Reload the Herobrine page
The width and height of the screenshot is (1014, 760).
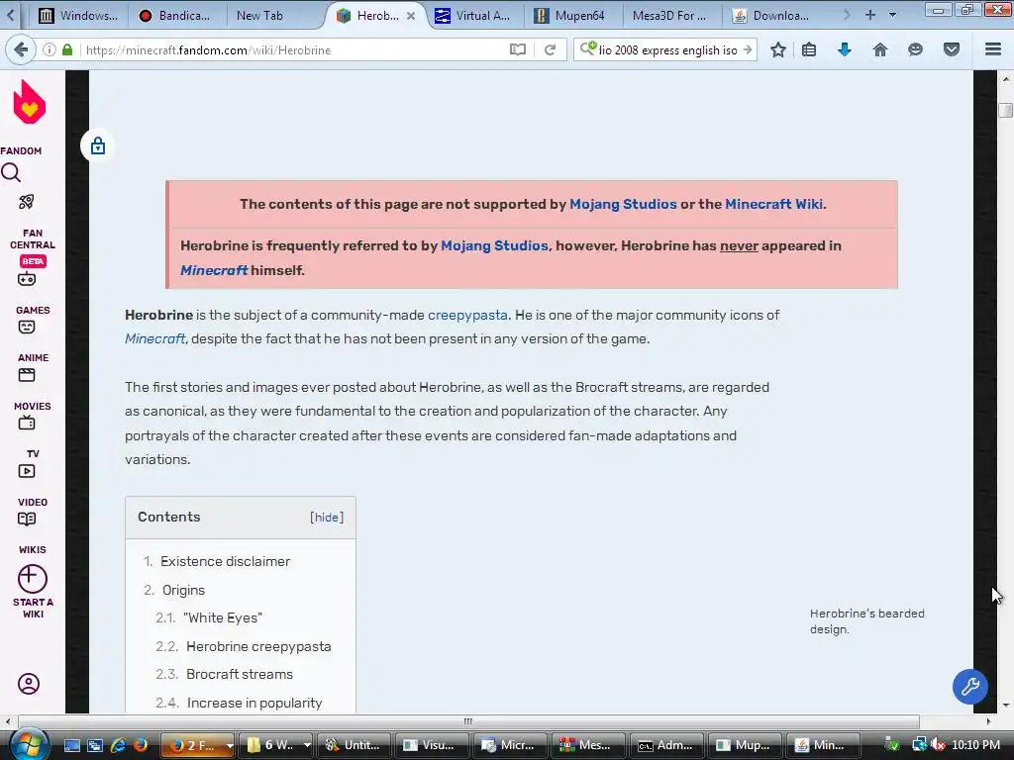(x=550, y=49)
